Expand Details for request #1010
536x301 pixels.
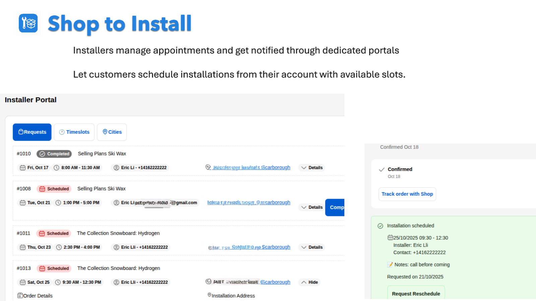pyautogui.click(x=312, y=168)
